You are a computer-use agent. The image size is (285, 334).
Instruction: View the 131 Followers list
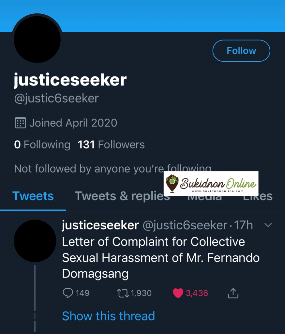coord(111,144)
